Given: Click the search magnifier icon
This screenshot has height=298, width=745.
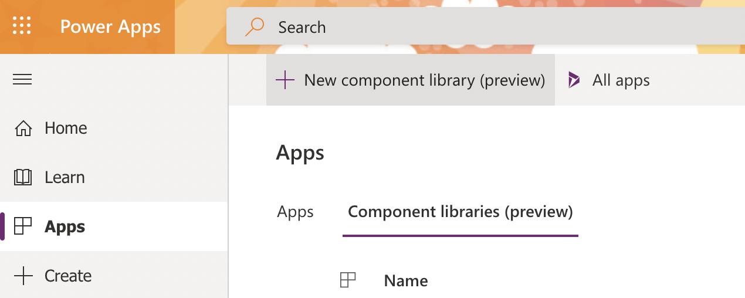Looking at the screenshot, I should [x=254, y=27].
